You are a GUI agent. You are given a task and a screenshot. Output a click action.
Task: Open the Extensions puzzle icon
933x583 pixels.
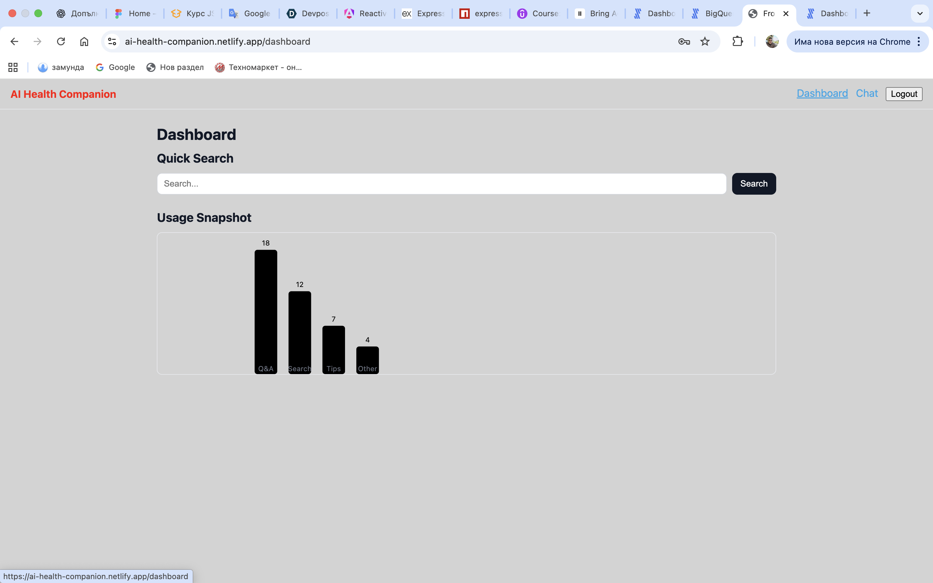pyautogui.click(x=737, y=41)
